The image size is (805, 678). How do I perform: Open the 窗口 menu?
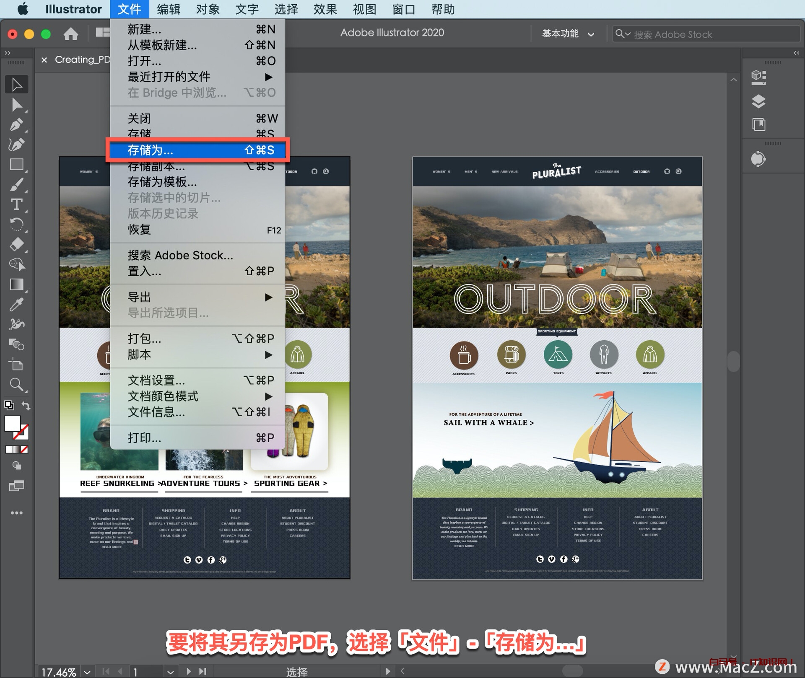click(x=402, y=9)
